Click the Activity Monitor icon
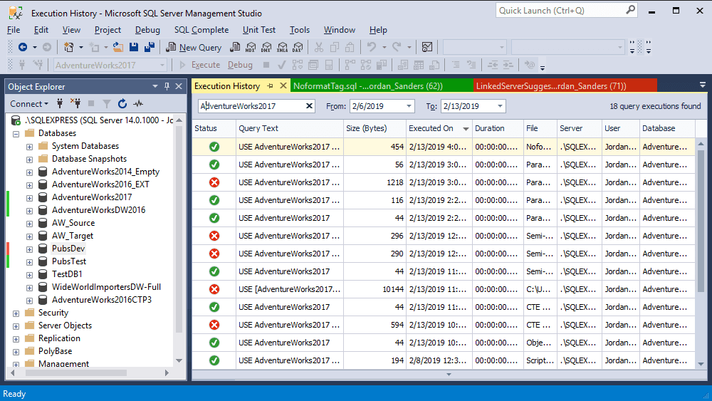The width and height of the screenshot is (712, 401). 426,47
